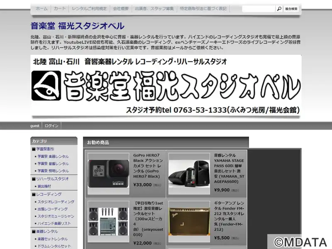
Task: Open the リハーサルスタジオ category
Action: coord(52,179)
